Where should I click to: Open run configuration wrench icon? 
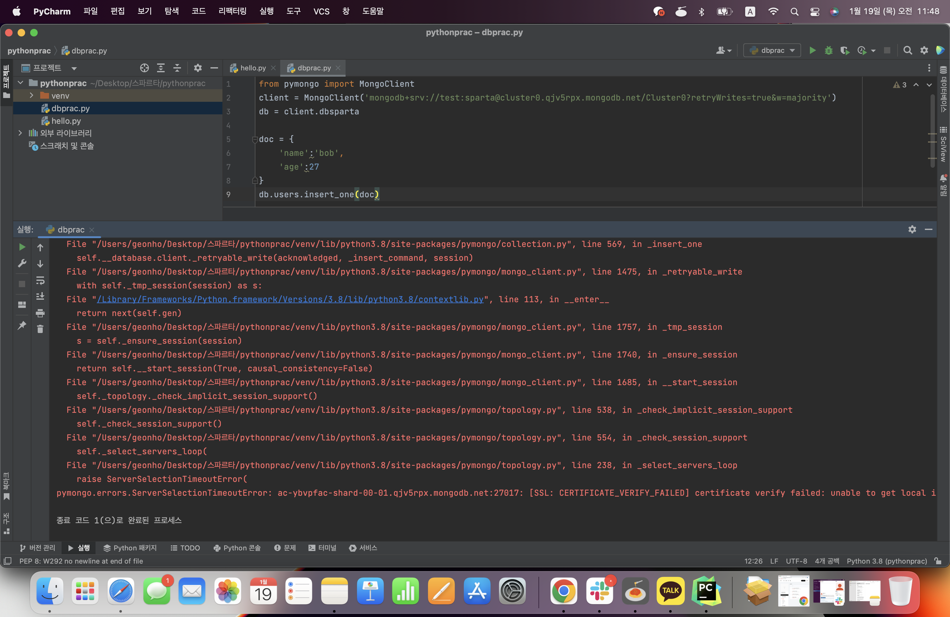[22, 263]
